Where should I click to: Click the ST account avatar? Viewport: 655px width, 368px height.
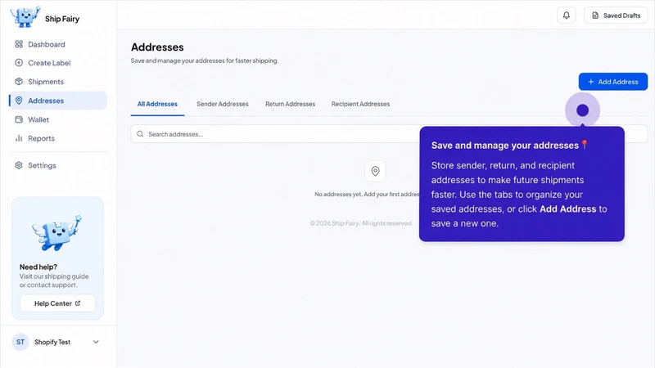click(20, 342)
